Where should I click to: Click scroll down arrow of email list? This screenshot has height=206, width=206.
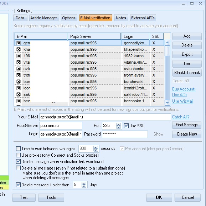(x=167, y=102)
